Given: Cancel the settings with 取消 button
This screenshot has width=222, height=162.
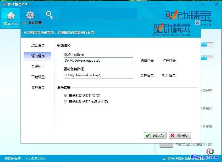Looking at the screenshot, I should point(180,135).
